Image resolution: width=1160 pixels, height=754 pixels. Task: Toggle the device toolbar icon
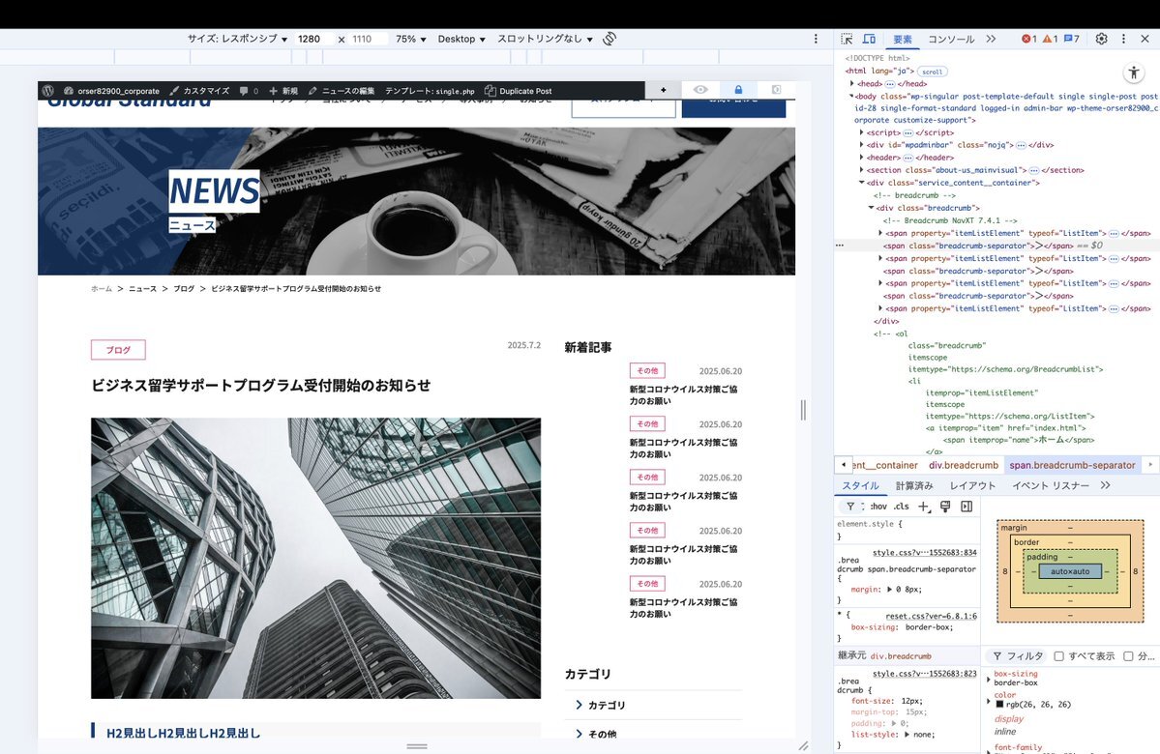(869, 40)
